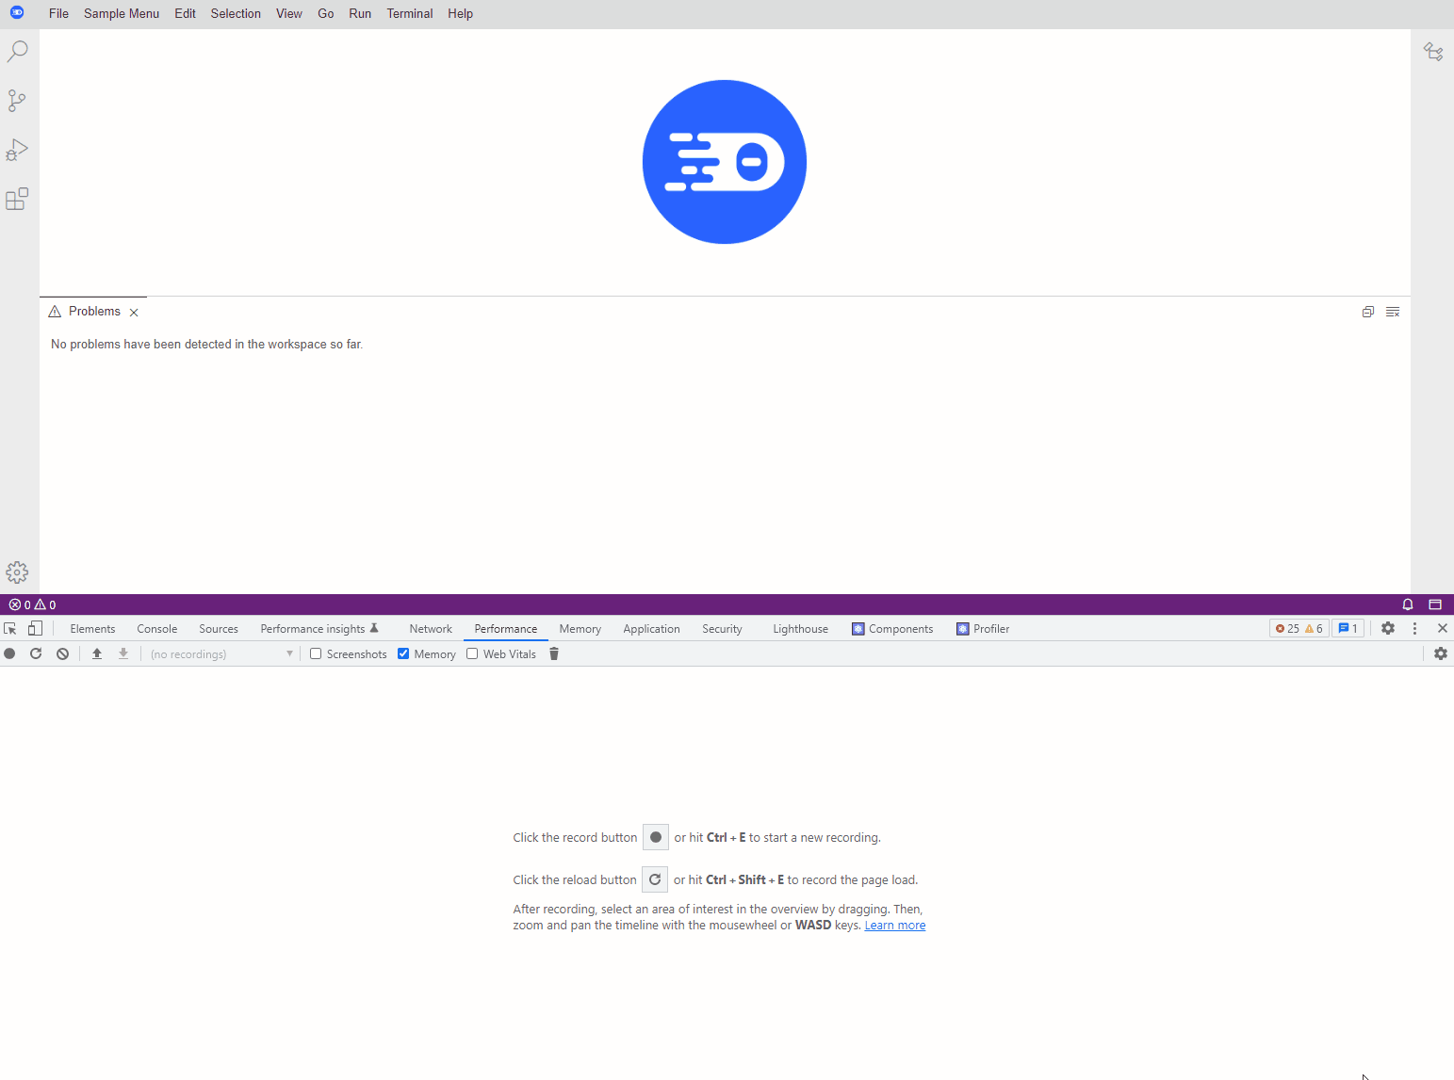Clear recordings using the trash icon

click(554, 653)
